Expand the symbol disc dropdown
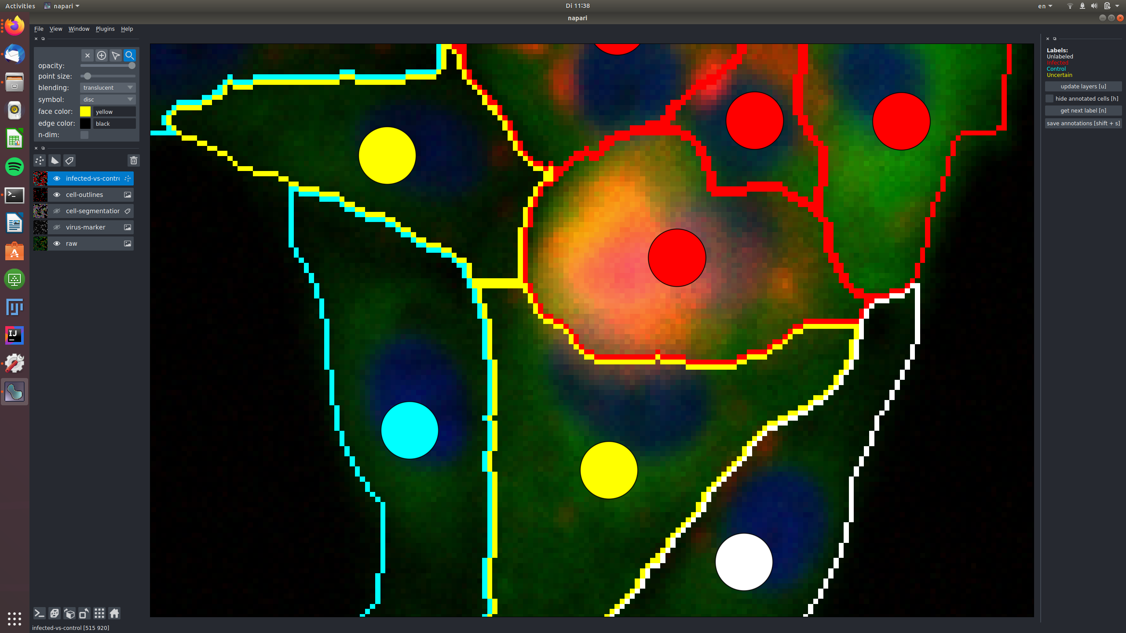This screenshot has width=1126, height=633. (x=108, y=99)
